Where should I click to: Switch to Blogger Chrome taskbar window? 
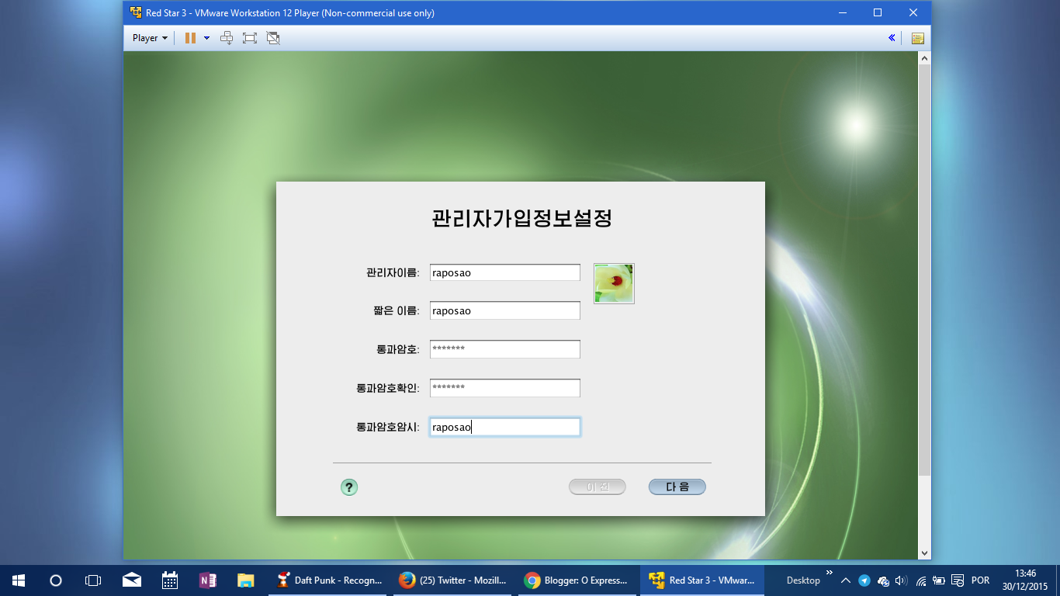point(577,580)
